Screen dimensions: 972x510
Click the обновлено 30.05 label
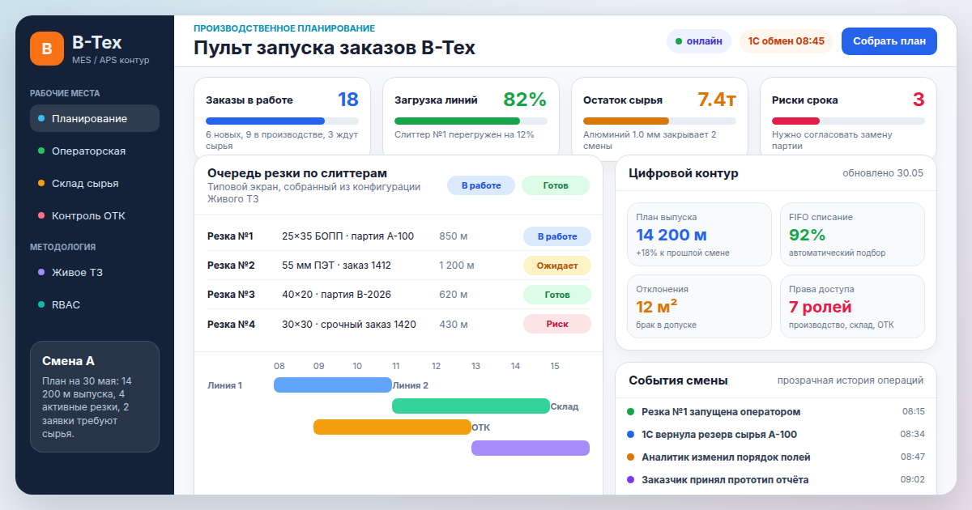point(883,173)
